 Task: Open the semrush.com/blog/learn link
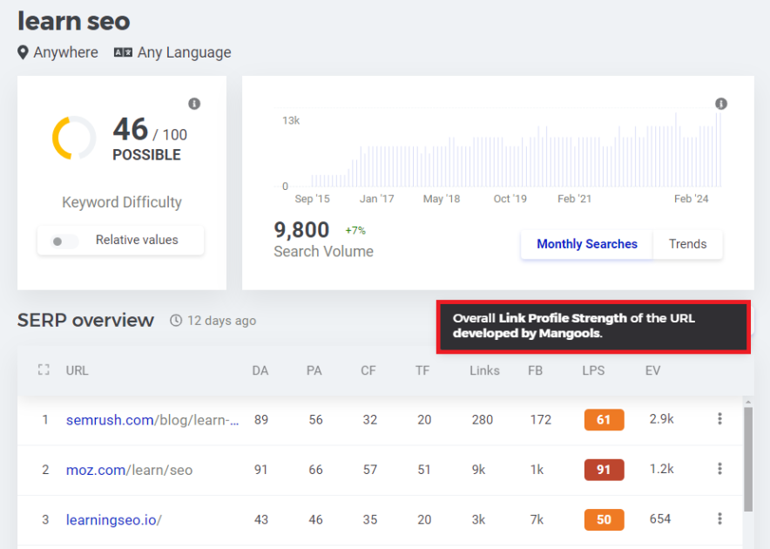(152, 420)
